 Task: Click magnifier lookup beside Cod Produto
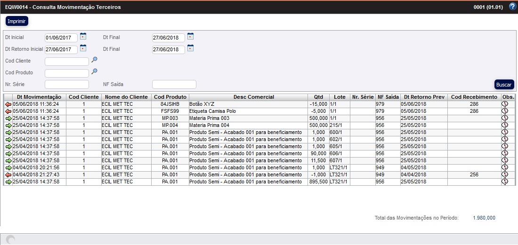click(x=95, y=71)
